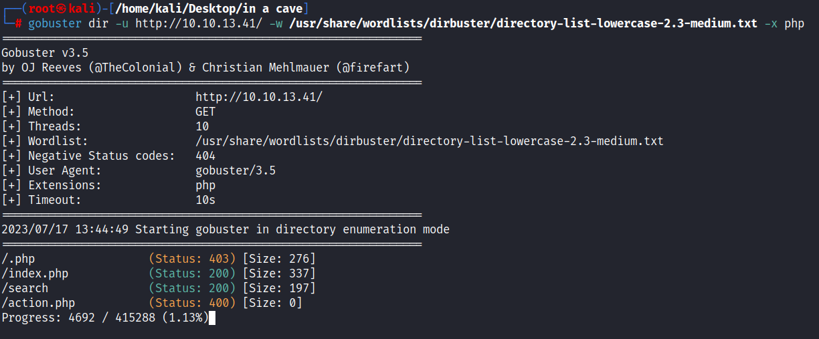Click the -x php flag in command

(x=784, y=23)
